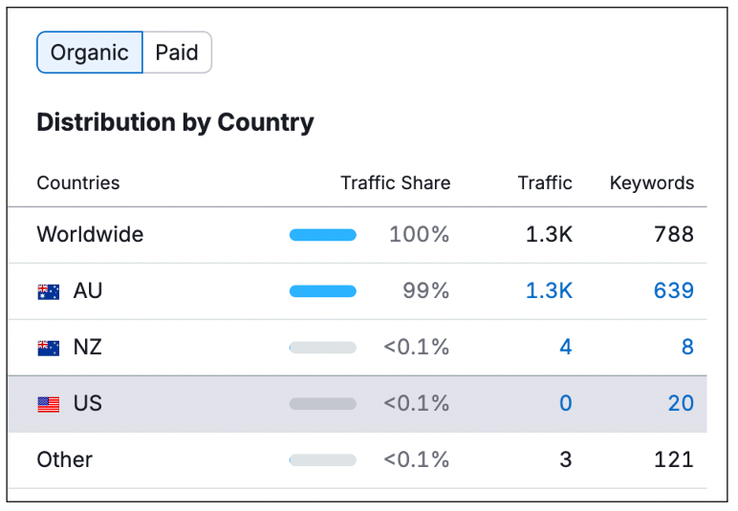Screen dimensions: 738x511
Task: Click the Worldwide traffic share bar
Action: coord(323,235)
